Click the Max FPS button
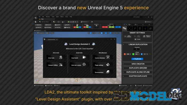The image size is (187, 105). click(67, 25)
